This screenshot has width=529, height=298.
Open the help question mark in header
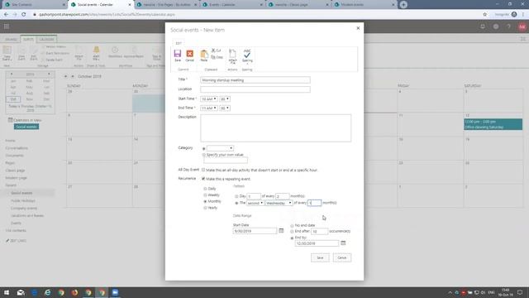point(508,26)
